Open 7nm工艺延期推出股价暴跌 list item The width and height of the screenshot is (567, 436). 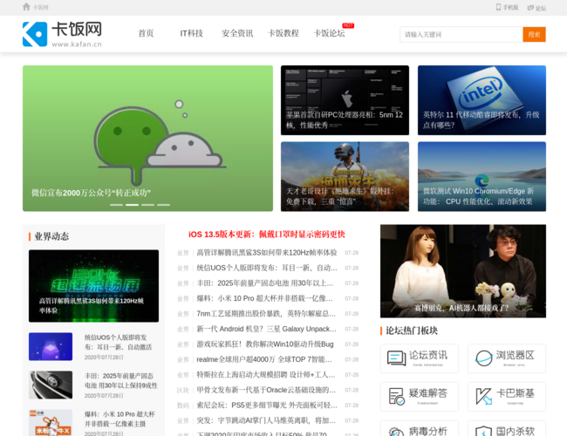[266, 313]
